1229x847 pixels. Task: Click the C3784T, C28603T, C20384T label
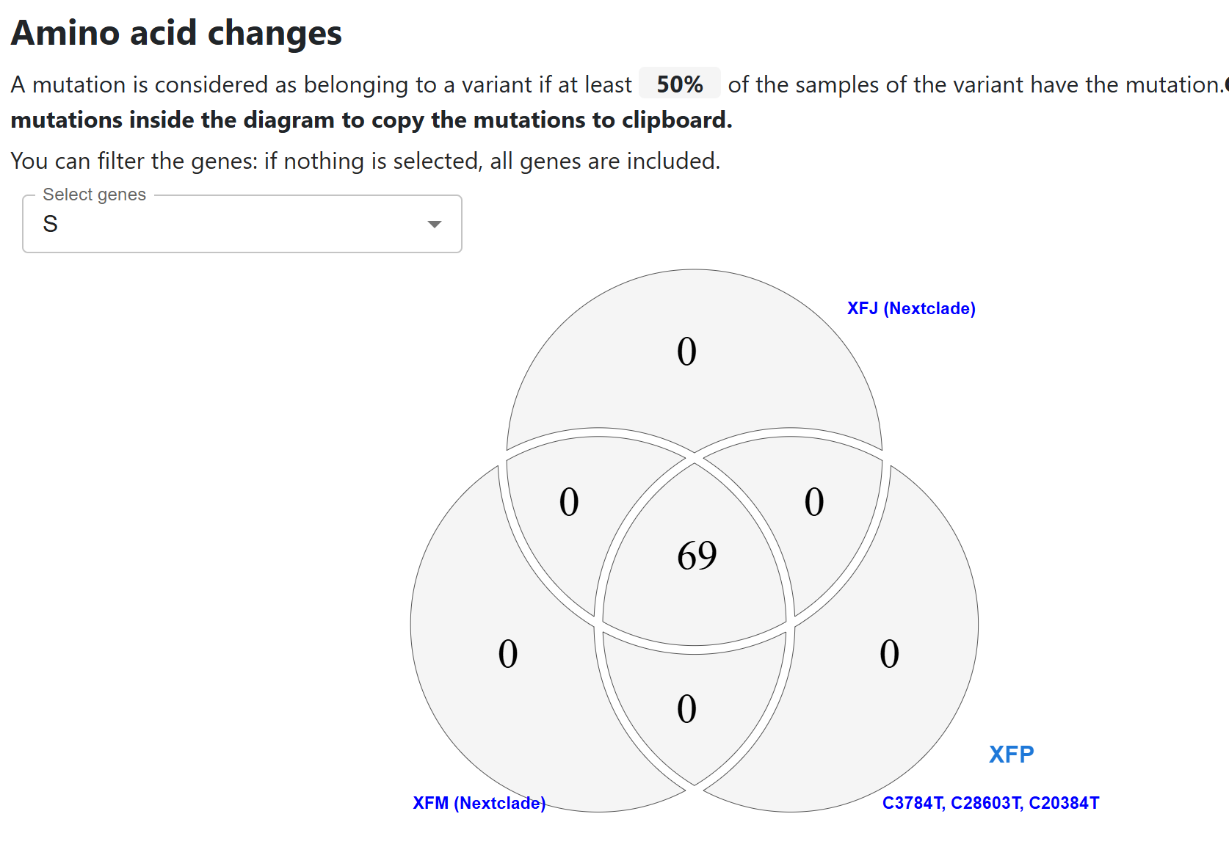click(x=990, y=803)
